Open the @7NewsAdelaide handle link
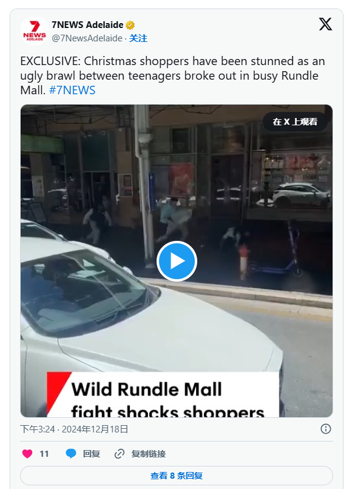 (87, 38)
